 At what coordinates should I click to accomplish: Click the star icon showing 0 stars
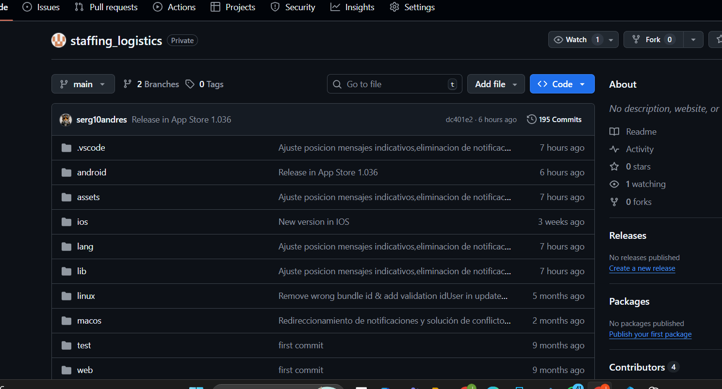pos(614,167)
